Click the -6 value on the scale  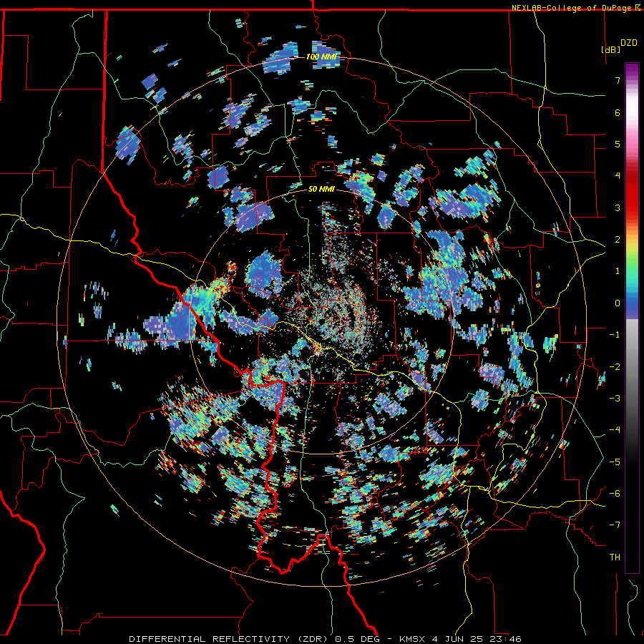tap(615, 494)
